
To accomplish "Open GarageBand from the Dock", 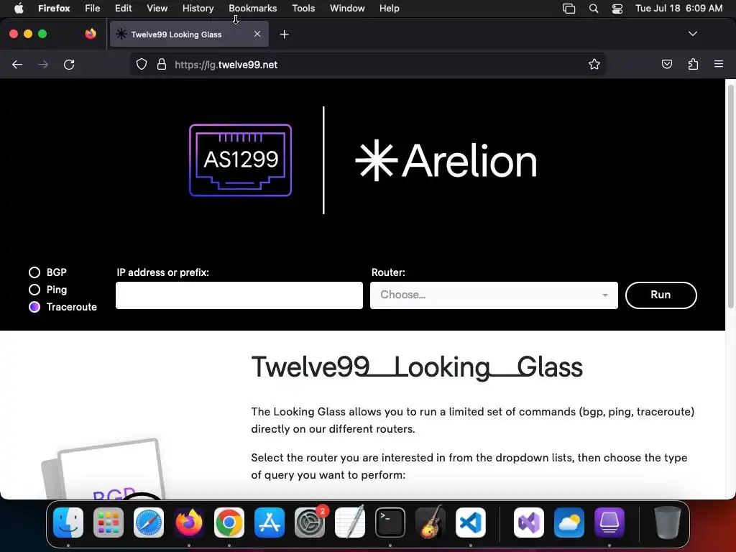I will (431, 523).
